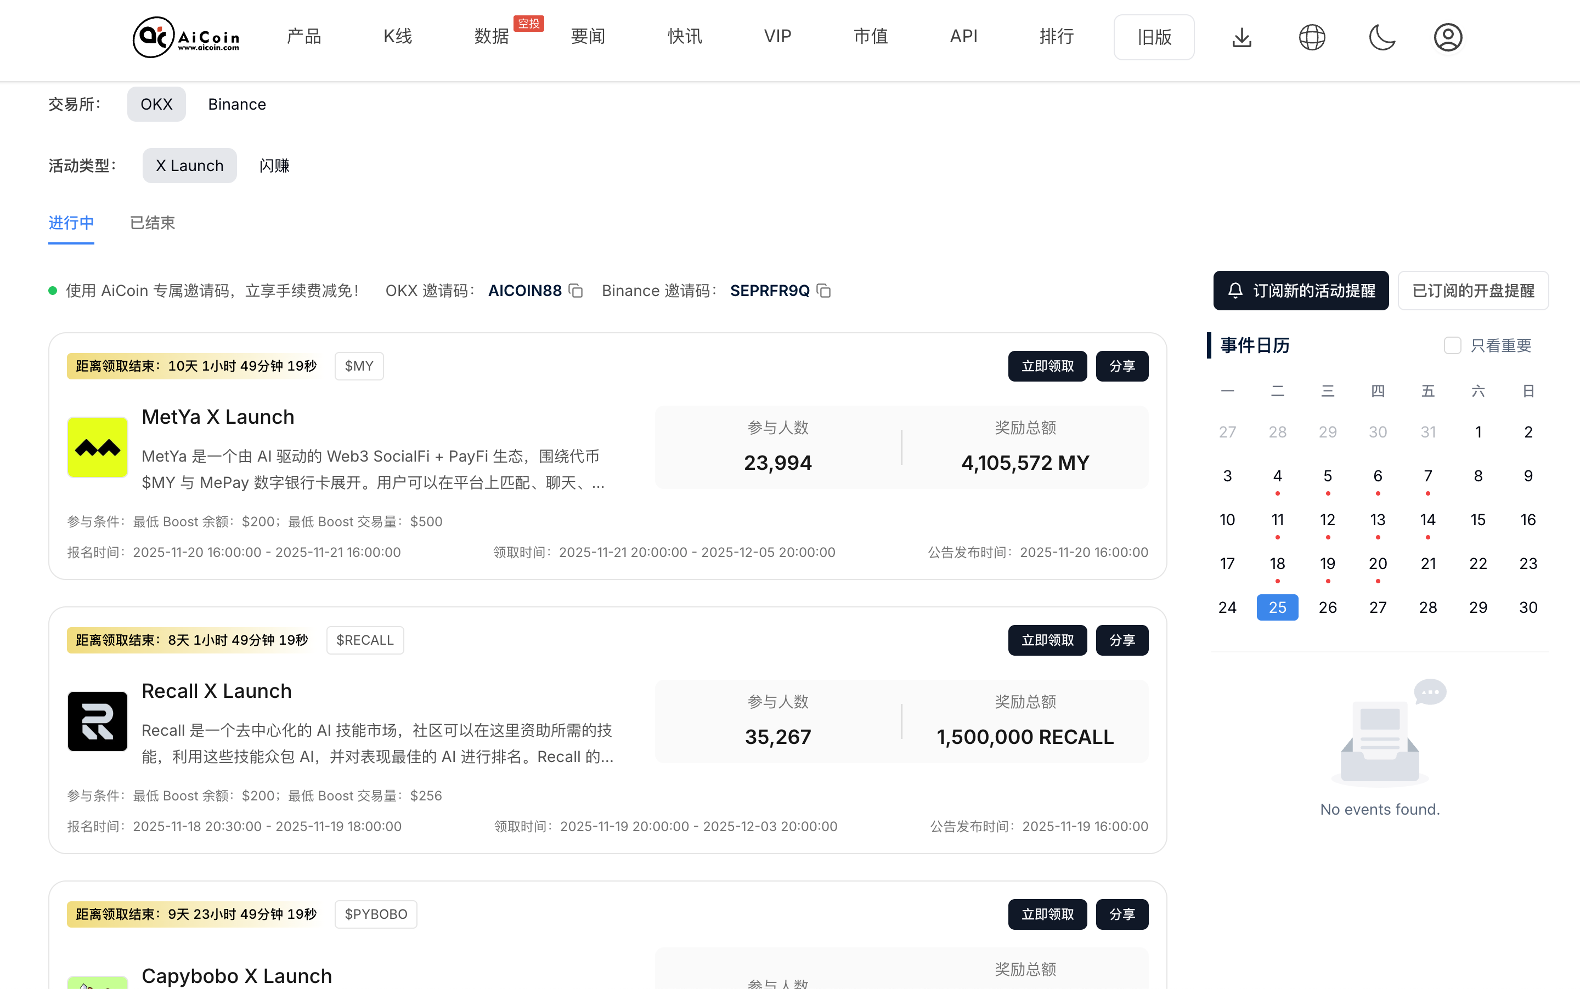Toggle dark mode moon icon
The image size is (1580, 989).
coord(1382,37)
